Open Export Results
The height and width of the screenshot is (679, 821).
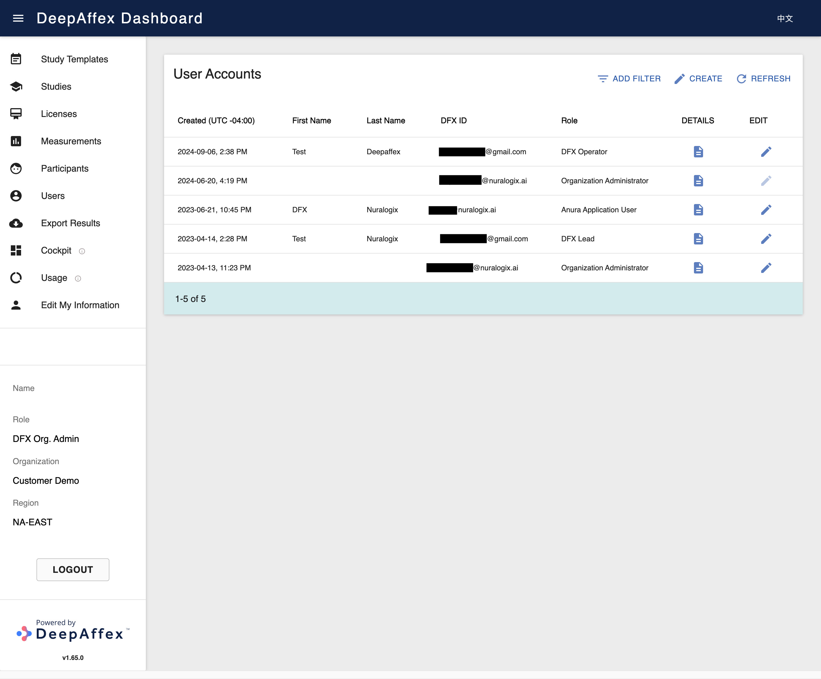(x=70, y=223)
